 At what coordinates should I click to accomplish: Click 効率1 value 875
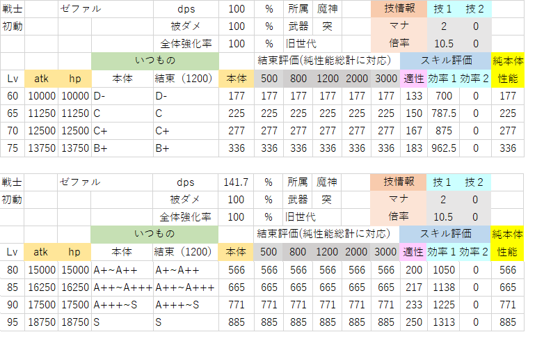[x=444, y=131]
